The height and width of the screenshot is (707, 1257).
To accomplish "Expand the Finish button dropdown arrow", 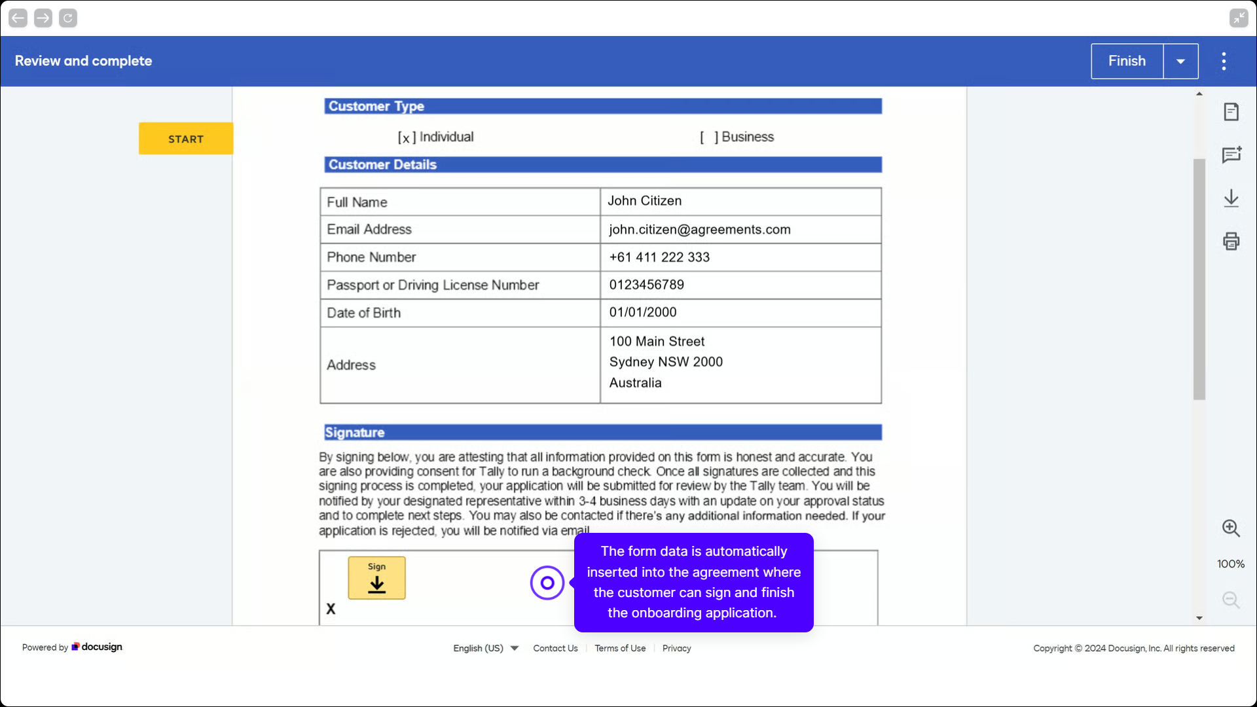I will pyautogui.click(x=1180, y=62).
